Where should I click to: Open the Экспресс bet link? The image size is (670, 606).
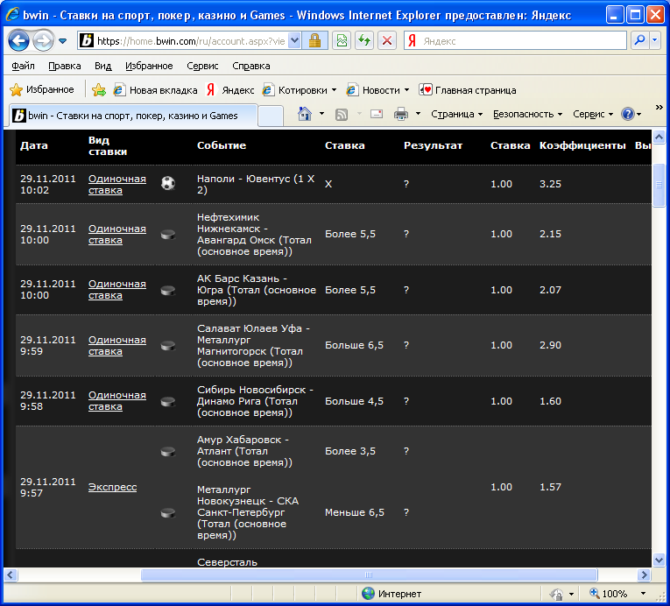(x=112, y=487)
